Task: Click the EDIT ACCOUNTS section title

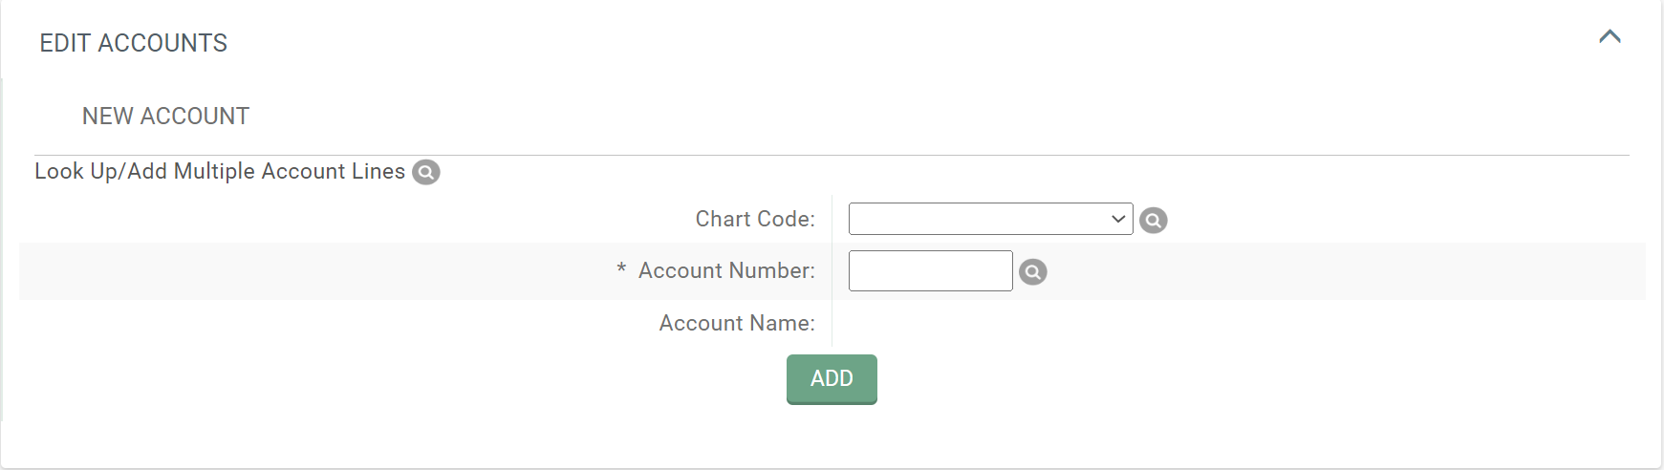Action: click(134, 43)
